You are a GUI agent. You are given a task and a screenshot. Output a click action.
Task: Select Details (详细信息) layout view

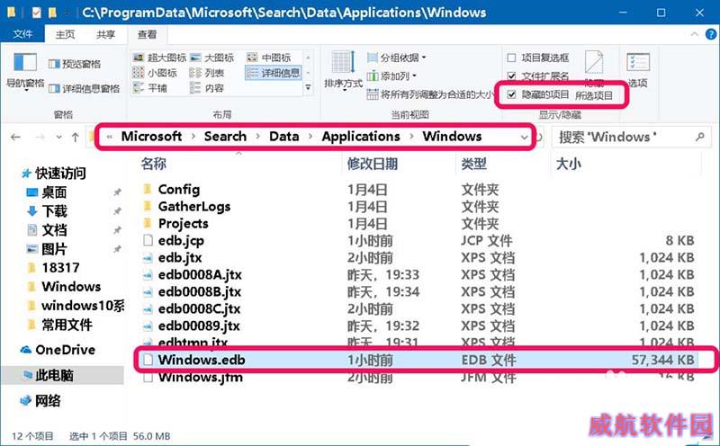(x=276, y=73)
